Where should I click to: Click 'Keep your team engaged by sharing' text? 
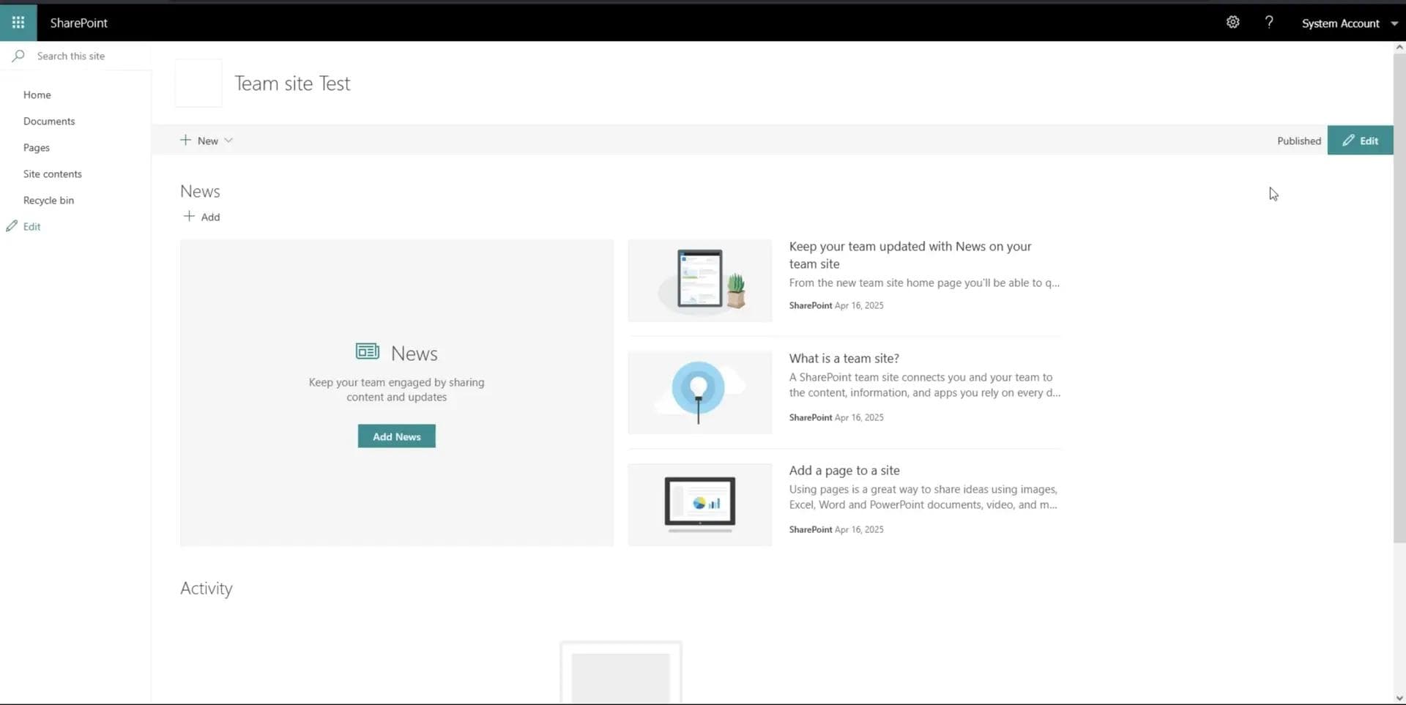click(396, 389)
